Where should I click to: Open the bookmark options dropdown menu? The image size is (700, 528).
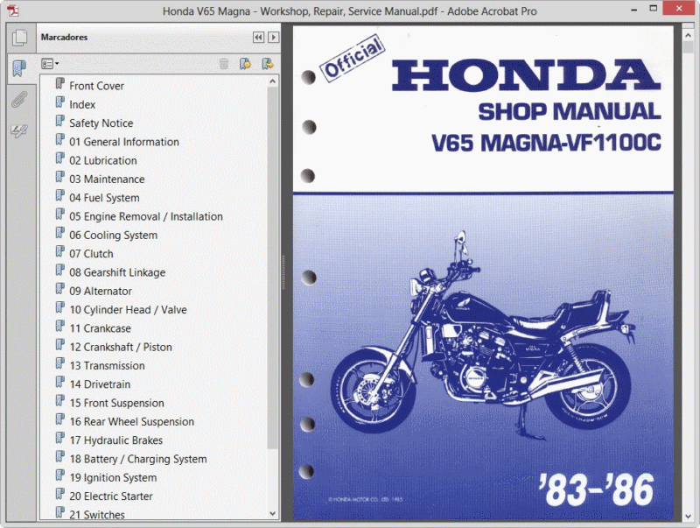click(50, 64)
